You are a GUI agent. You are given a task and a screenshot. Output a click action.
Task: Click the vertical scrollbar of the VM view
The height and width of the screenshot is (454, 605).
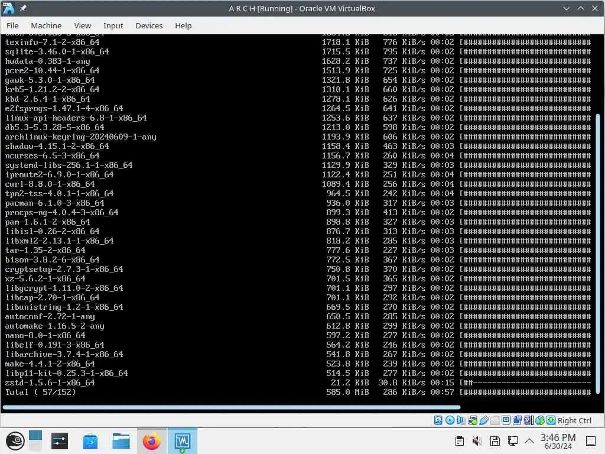coord(598,254)
